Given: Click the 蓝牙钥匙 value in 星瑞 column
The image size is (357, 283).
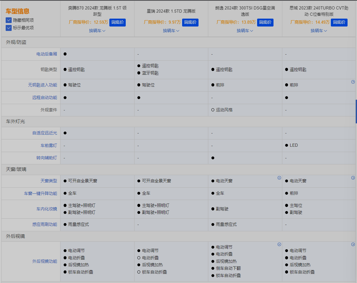Looking at the screenshot, I should (150, 73).
